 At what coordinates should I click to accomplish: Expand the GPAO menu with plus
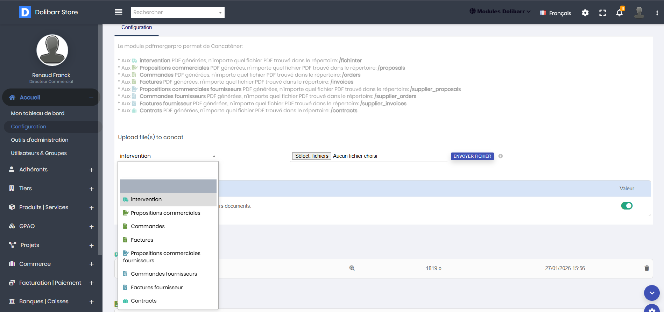click(x=92, y=227)
